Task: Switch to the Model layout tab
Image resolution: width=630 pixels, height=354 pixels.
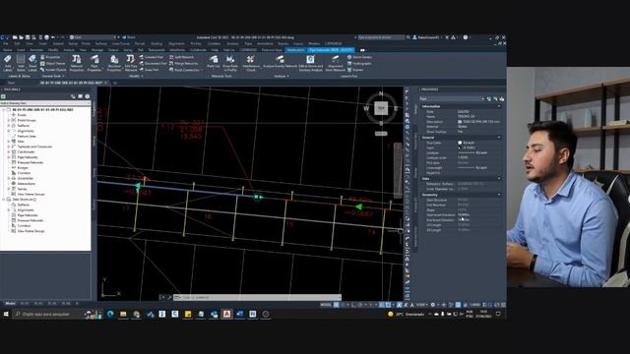Action: pyautogui.click(x=10, y=304)
